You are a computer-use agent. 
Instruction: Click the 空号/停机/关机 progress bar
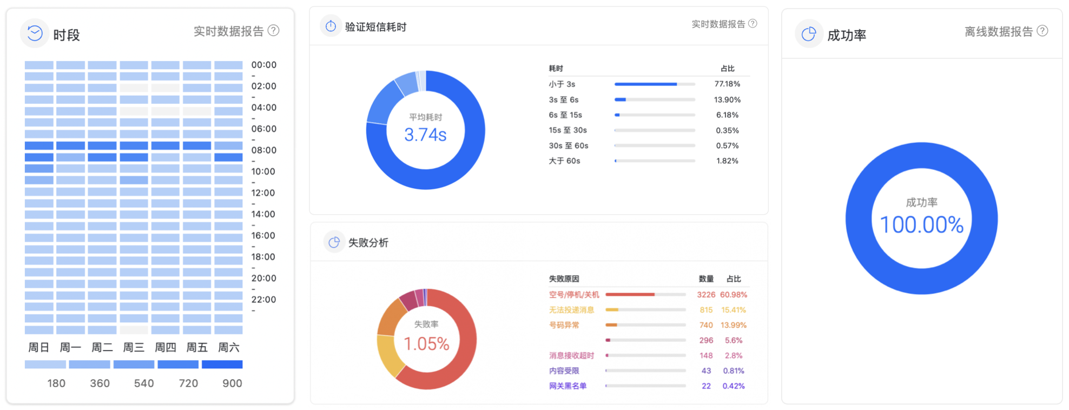[646, 295]
